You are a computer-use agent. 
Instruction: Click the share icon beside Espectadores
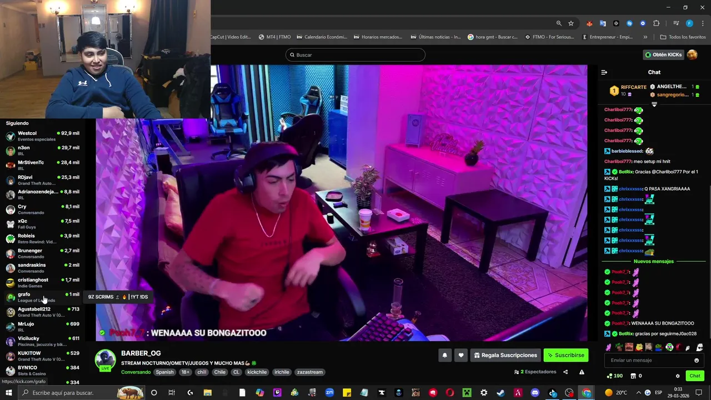point(565,372)
